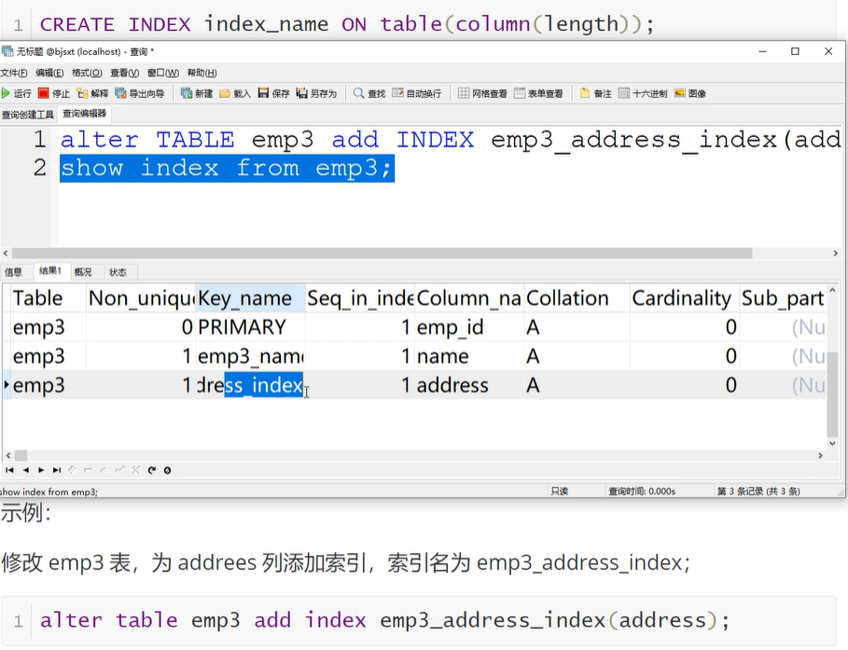The width and height of the screenshot is (848, 650).
Task: Stop execution via the red 停止 icon
Action: coord(54,93)
